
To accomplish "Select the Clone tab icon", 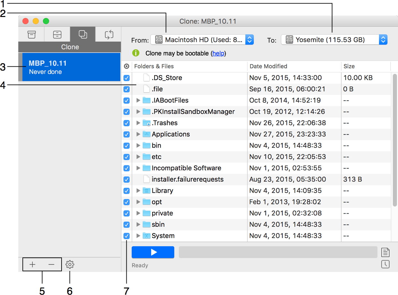I will click(83, 34).
